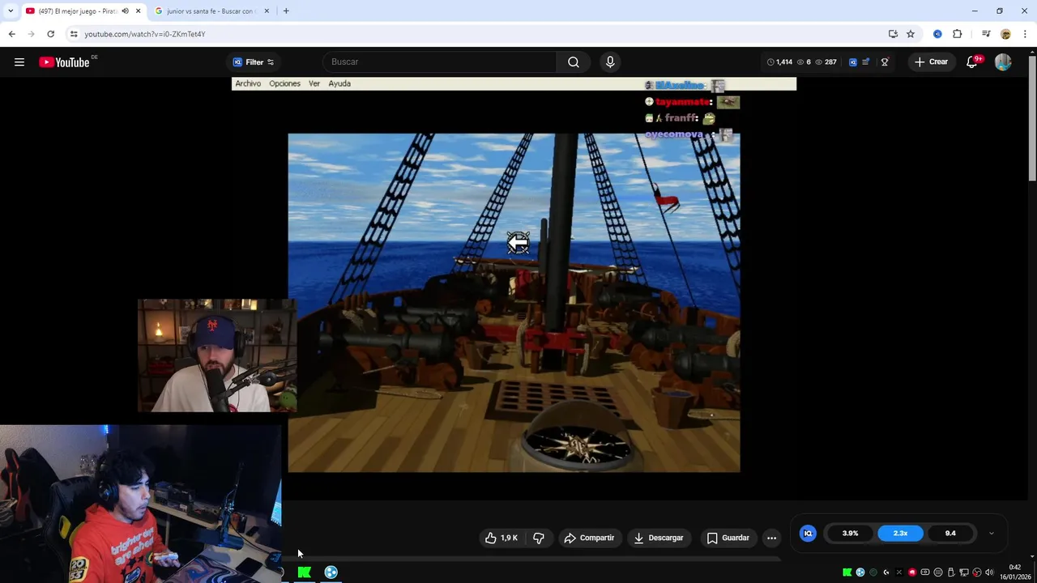This screenshot has height=583, width=1037.
Task: Open the game's Ayuda menu
Action: (339, 83)
